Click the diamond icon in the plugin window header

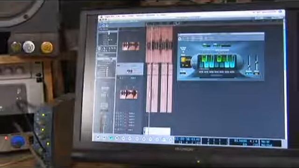click(179, 39)
